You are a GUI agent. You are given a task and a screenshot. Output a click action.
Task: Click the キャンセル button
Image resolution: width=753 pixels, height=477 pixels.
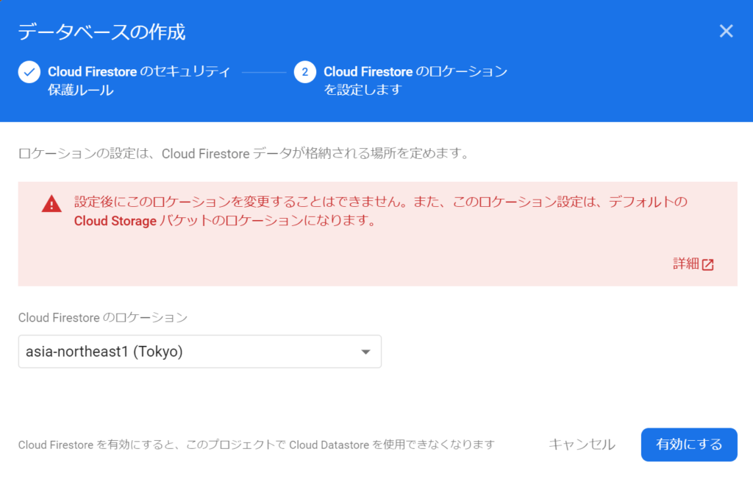click(582, 445)
